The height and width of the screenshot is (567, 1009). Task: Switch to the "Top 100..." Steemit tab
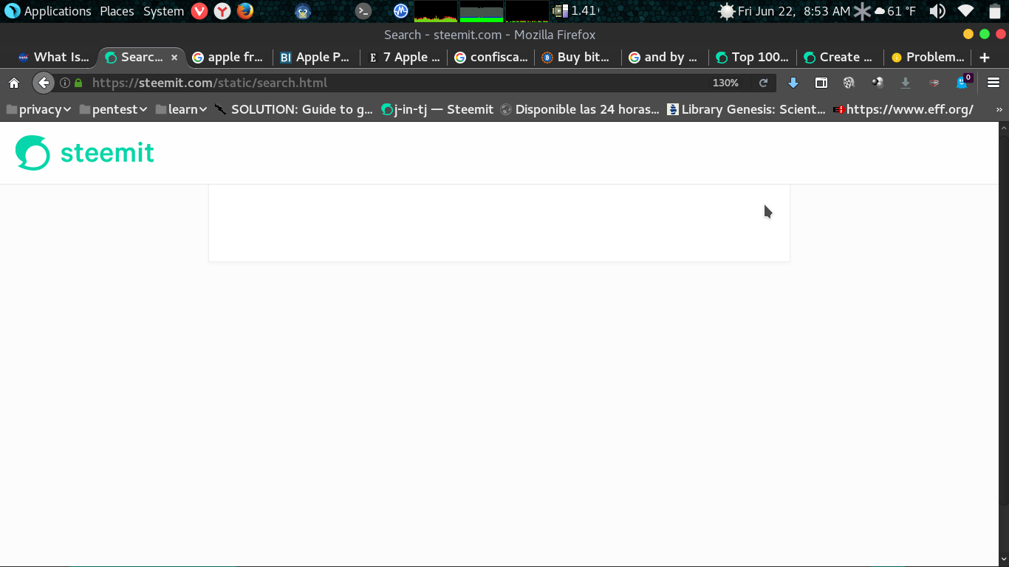tap(752, 57)
